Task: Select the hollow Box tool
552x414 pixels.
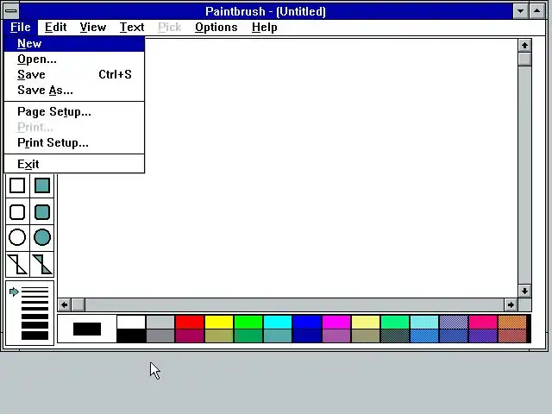Action: (x=17, y=186)
